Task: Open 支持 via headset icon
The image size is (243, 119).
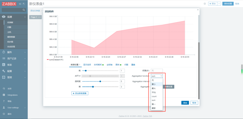Action: [x=4, y=89]
